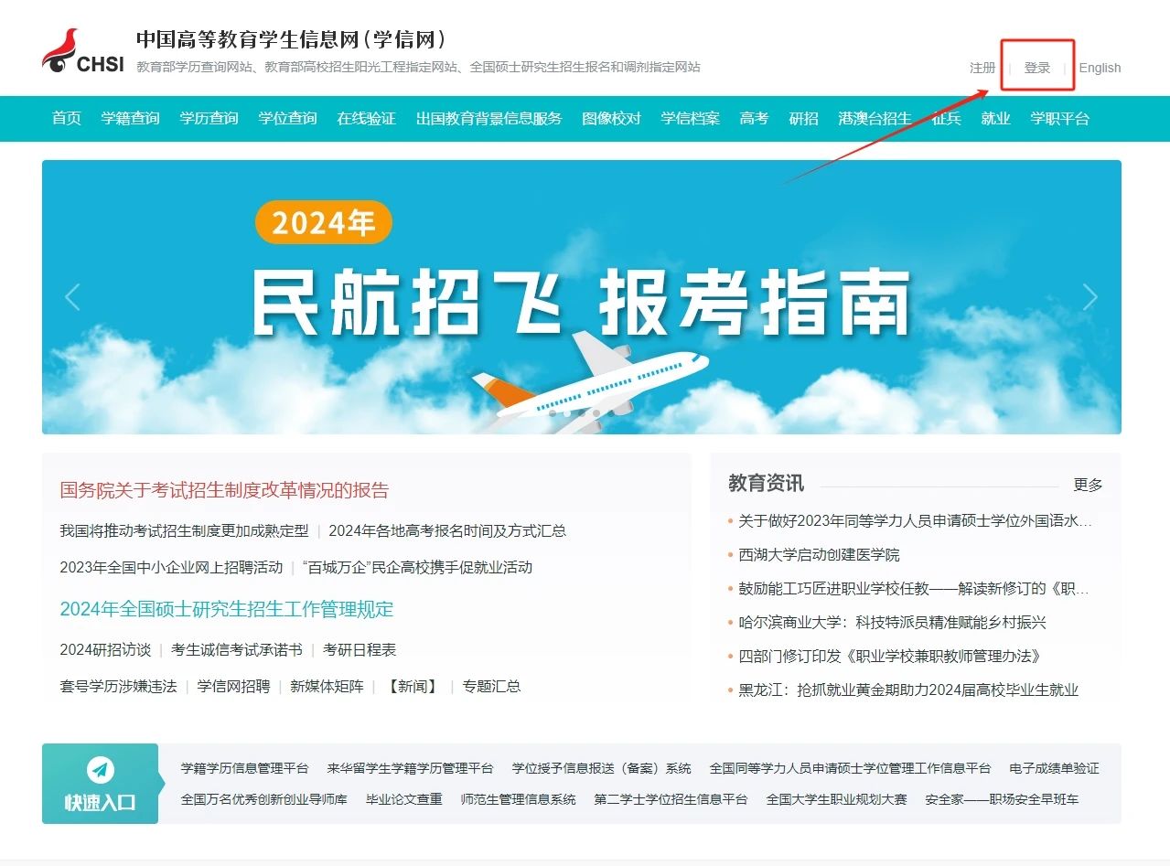Open the 西湖大学启动创建医学院 news item
This screenshot has width=1170, height=866.
(819, 554)
